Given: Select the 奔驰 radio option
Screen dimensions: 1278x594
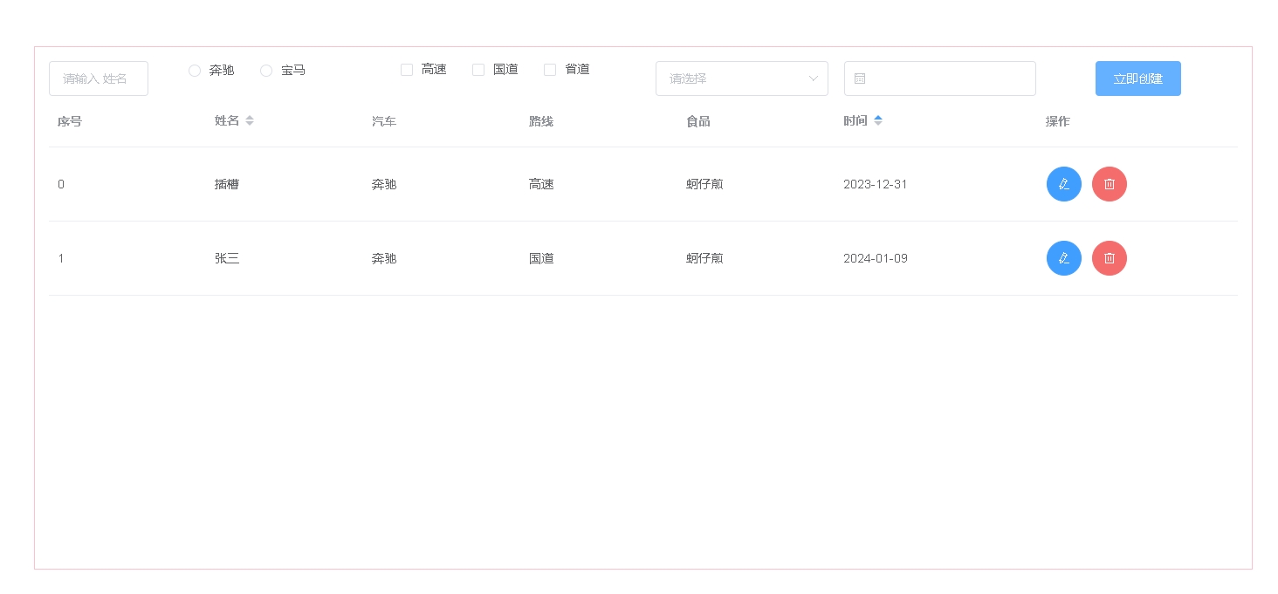Looking at the screenshot, I should click(x=195, y=70).
